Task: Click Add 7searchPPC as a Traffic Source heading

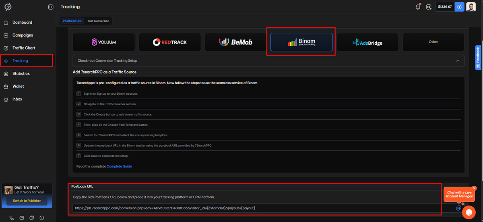Action: pos(105,72)
